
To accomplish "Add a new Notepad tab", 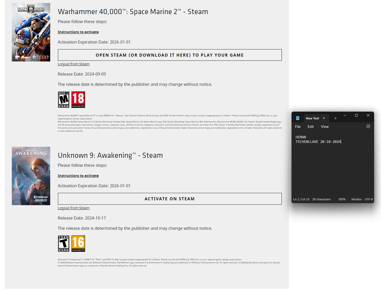I will point(335,118).
